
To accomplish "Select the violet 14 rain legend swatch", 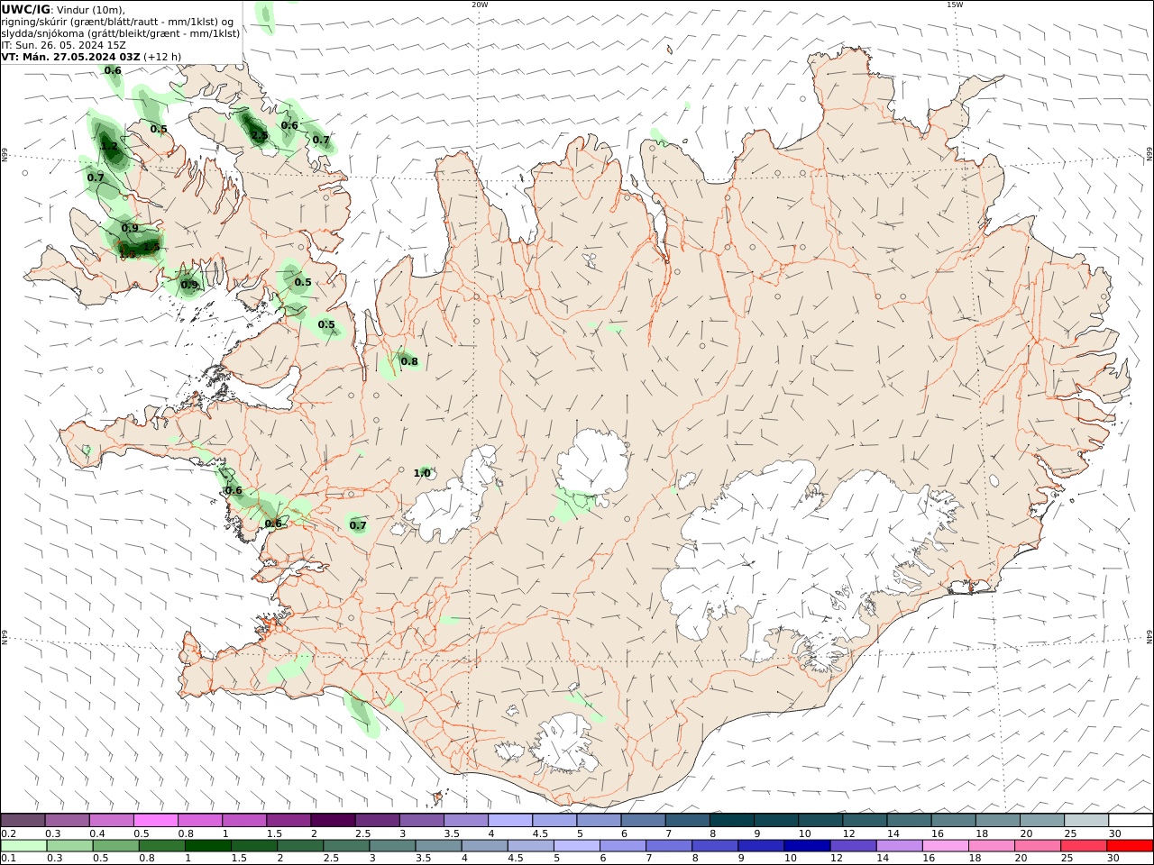I will click(899, 846).
